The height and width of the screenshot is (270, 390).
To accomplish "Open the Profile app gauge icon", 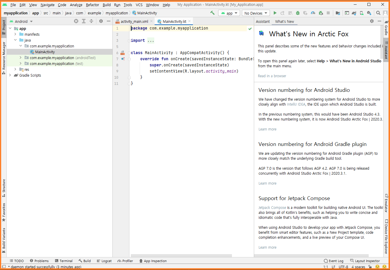I will click(313, 13).
